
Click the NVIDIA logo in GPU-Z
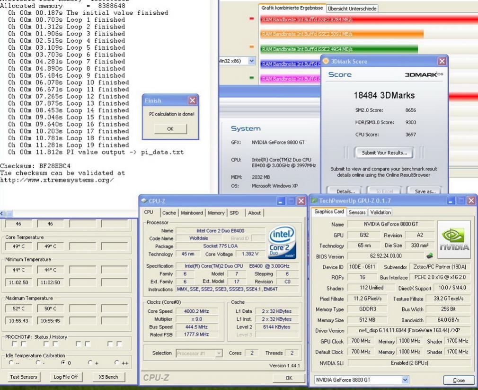[454, 240]
